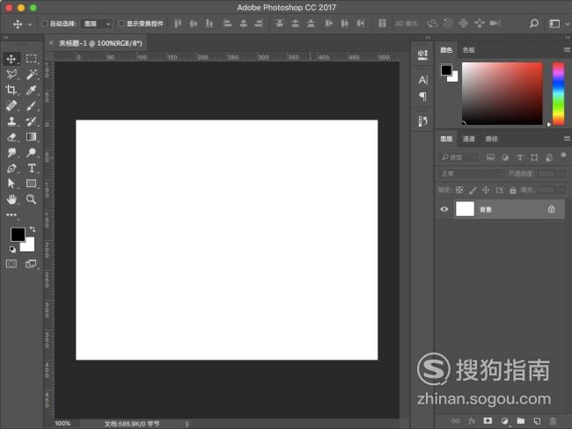This screenshot has width=572, height=429.
Task: Select the Dodge tool
Action: pos(31,152)
